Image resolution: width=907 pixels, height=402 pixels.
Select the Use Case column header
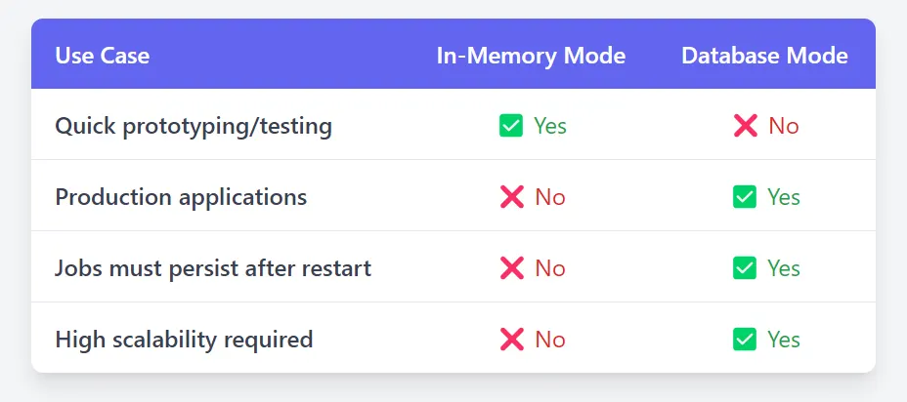103,56
